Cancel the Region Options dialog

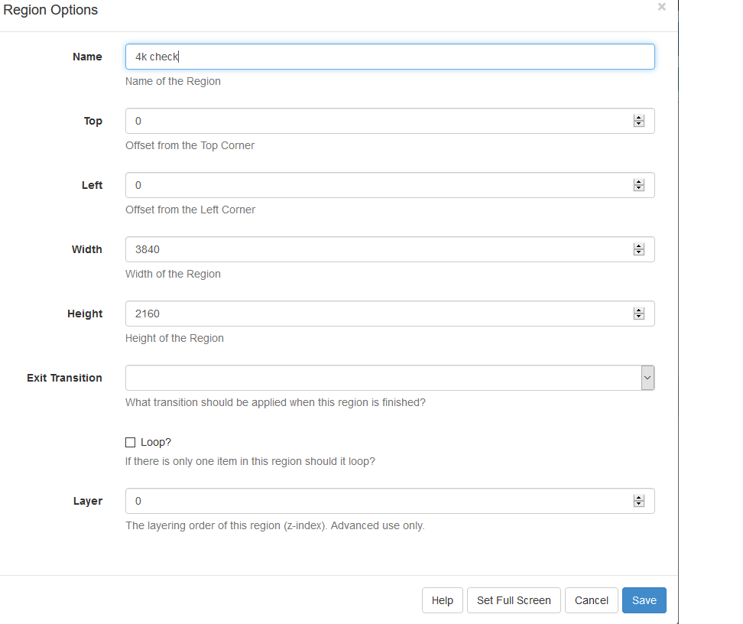pos(592,600)
